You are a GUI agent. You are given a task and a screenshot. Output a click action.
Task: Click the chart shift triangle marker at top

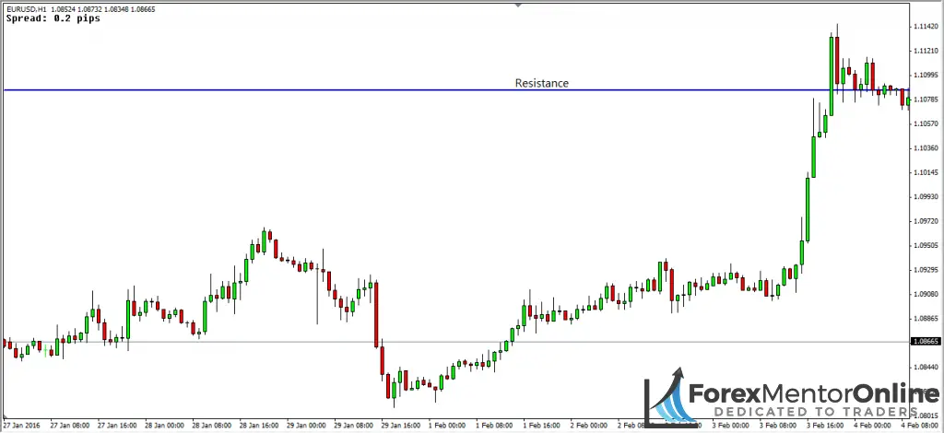(518, 5)
